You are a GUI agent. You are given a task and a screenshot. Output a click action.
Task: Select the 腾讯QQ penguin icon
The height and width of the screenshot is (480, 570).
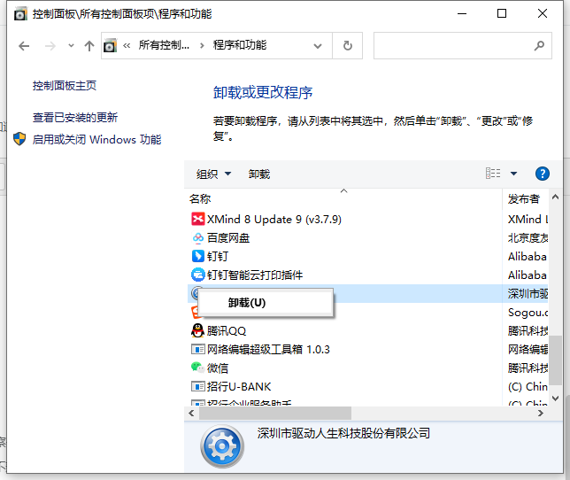(x=197, y=330)
